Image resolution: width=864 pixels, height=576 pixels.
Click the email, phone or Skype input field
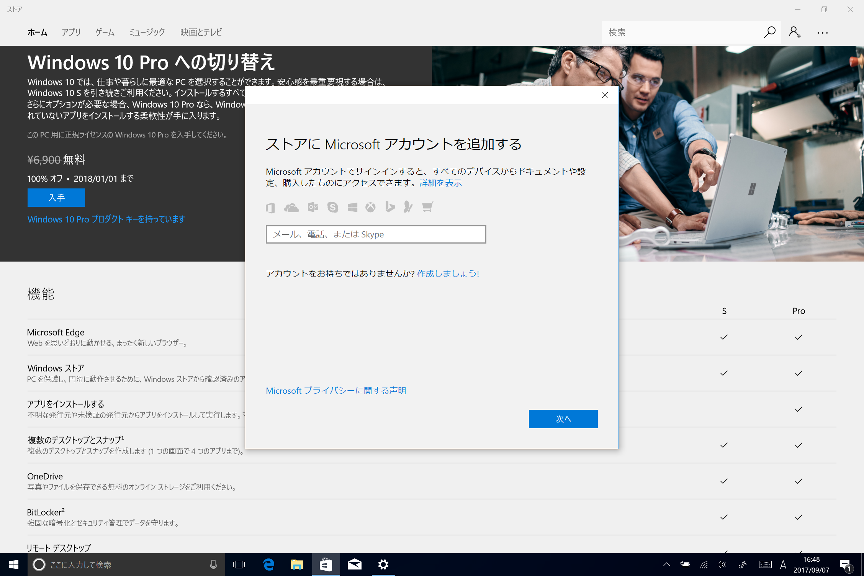[x=375, y=234]
